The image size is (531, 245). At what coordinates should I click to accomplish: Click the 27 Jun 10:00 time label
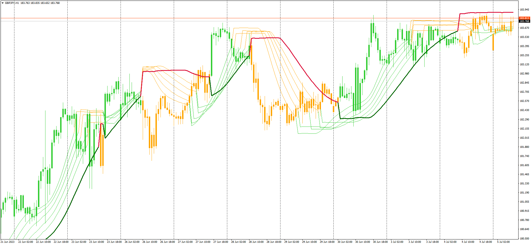coord(203,242)
